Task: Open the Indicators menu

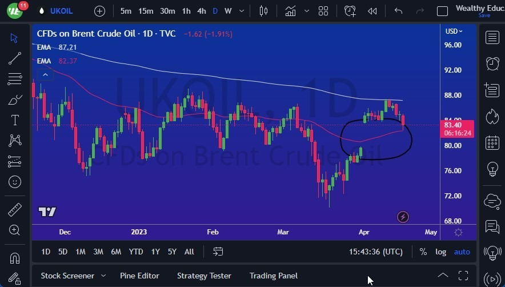Action: (x=291, y=11)
